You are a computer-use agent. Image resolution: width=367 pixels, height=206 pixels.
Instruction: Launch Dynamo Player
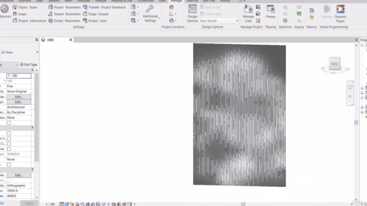(x=340, y=14)
